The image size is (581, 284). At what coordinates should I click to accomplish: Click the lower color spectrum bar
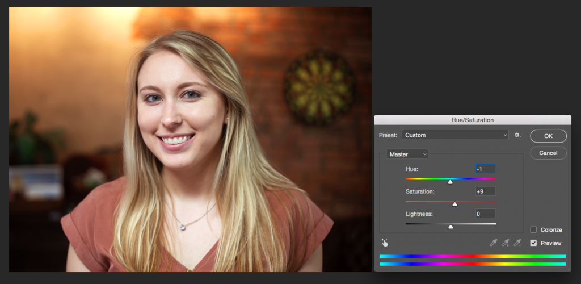[472, 264]
